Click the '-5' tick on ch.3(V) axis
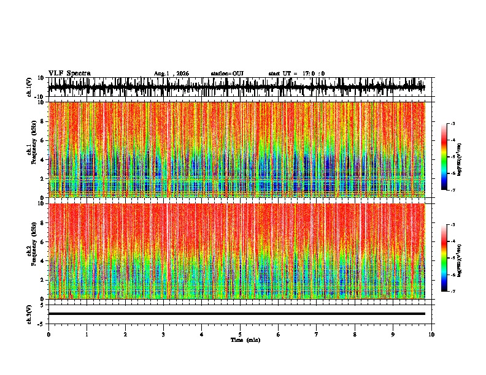The height and width of the screenshot is (375, 486). coord(42,324)
